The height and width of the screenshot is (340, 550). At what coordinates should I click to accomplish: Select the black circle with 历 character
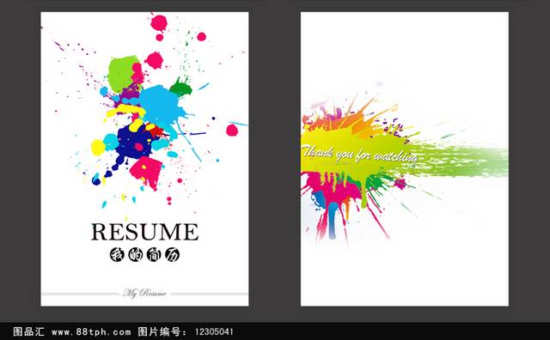[172, 255]
